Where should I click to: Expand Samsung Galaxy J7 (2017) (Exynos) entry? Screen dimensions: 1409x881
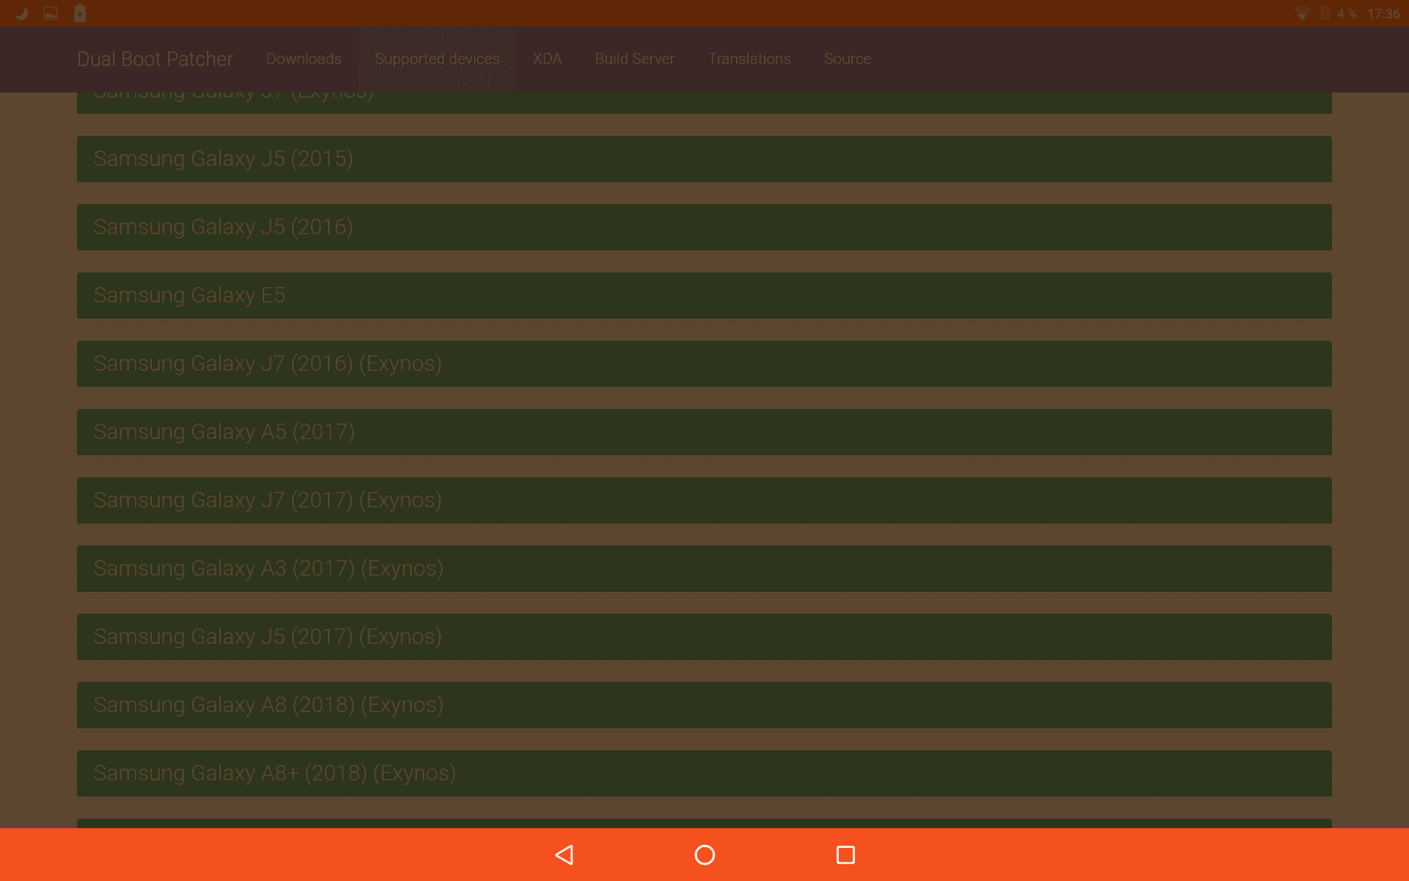coord(704,500)
